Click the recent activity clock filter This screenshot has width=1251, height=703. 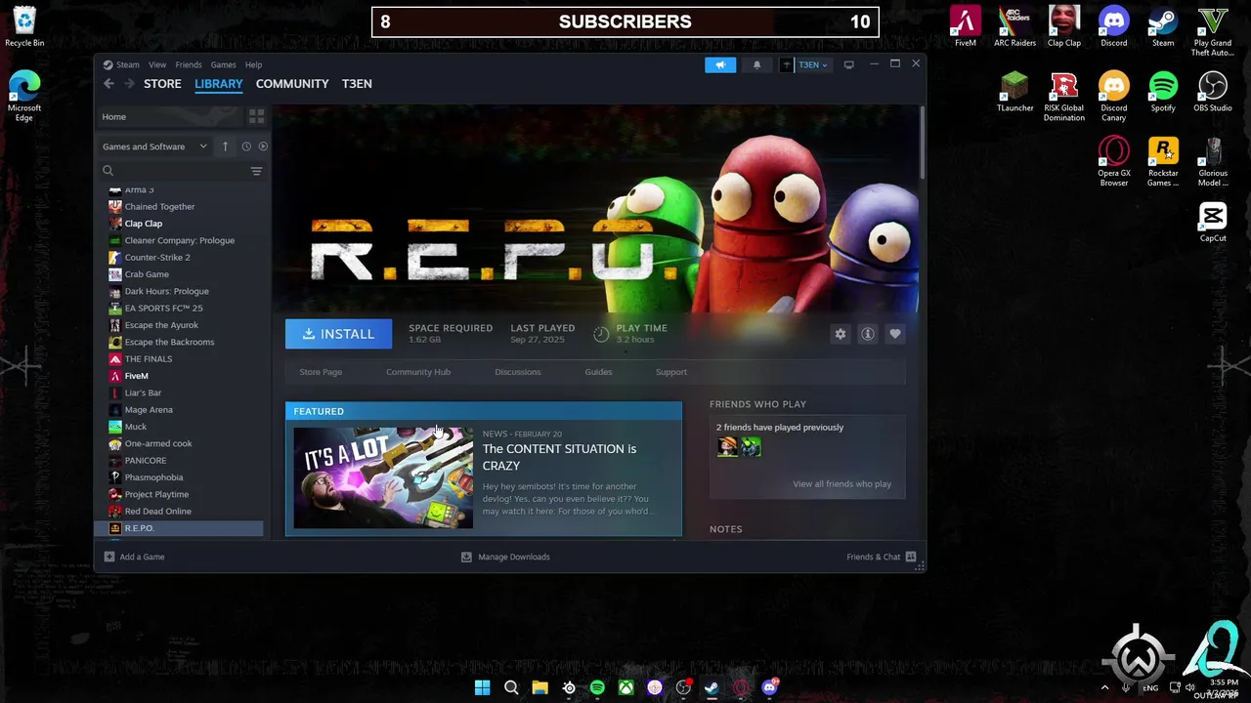pyautogui.click(x=246, y=146)
